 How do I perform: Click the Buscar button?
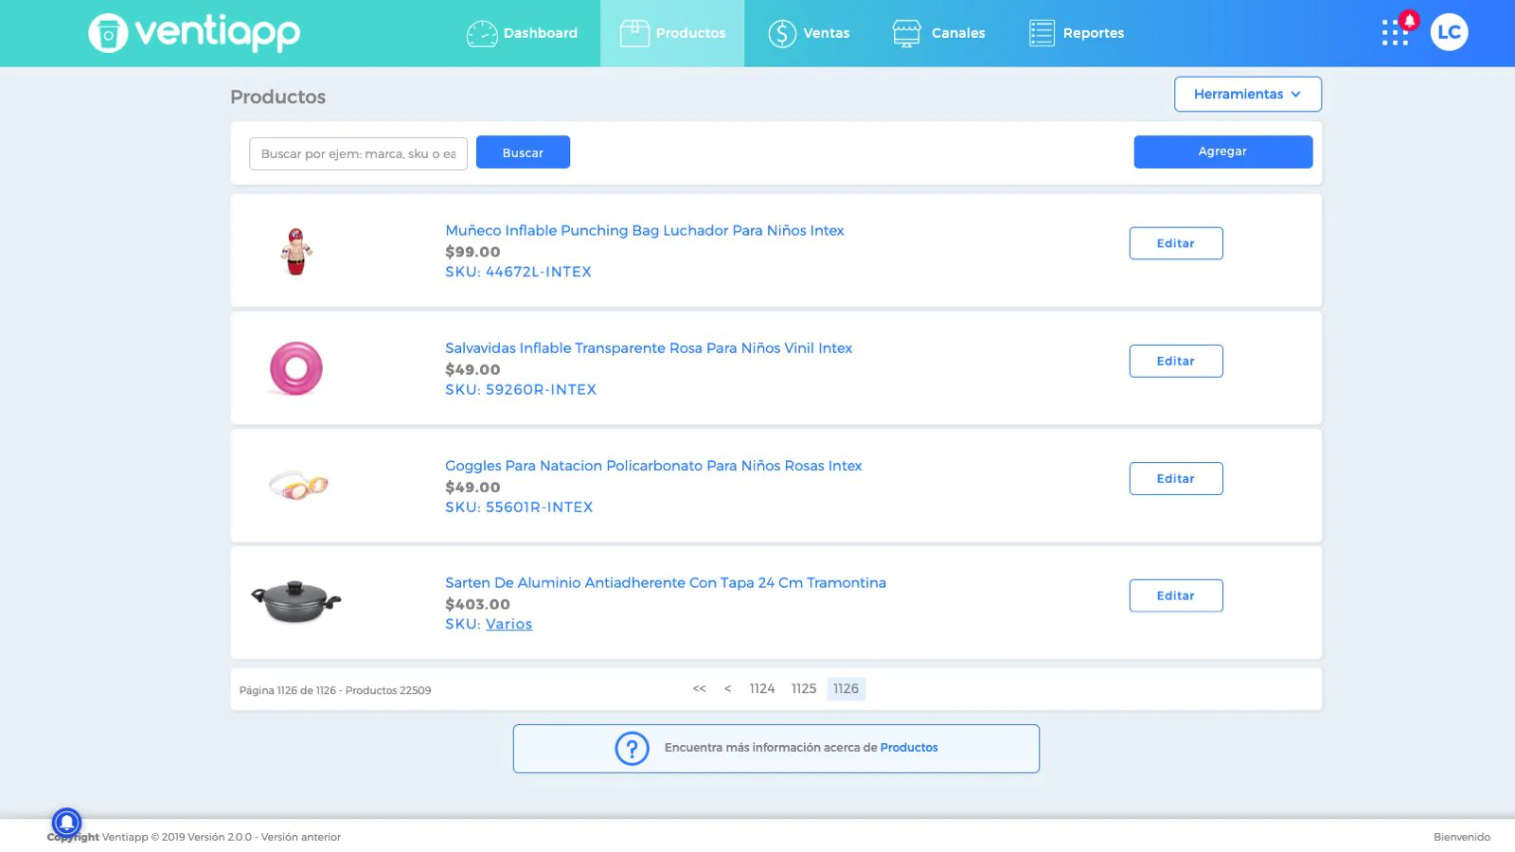(x=523, y=152)
